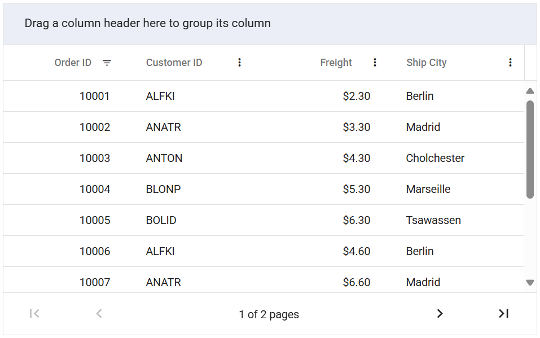540x338 pixels.
Task: Click the group drop area text
Action: pos(147,23)
